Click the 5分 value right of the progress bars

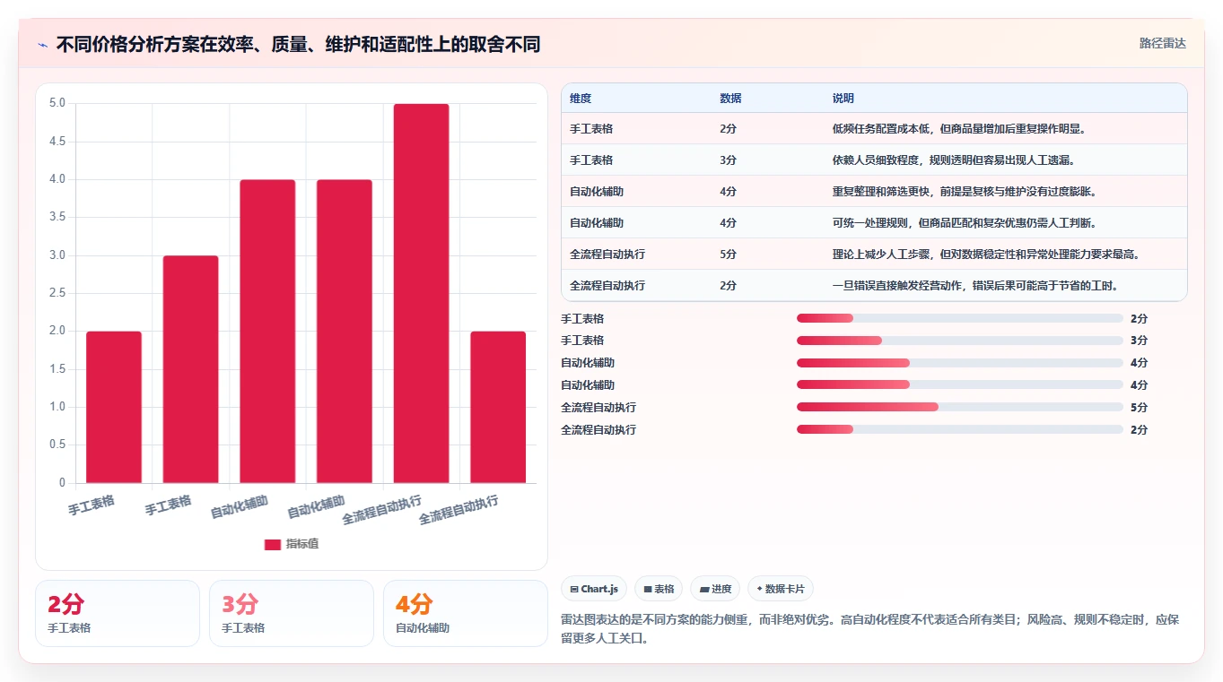[1139, 408]
